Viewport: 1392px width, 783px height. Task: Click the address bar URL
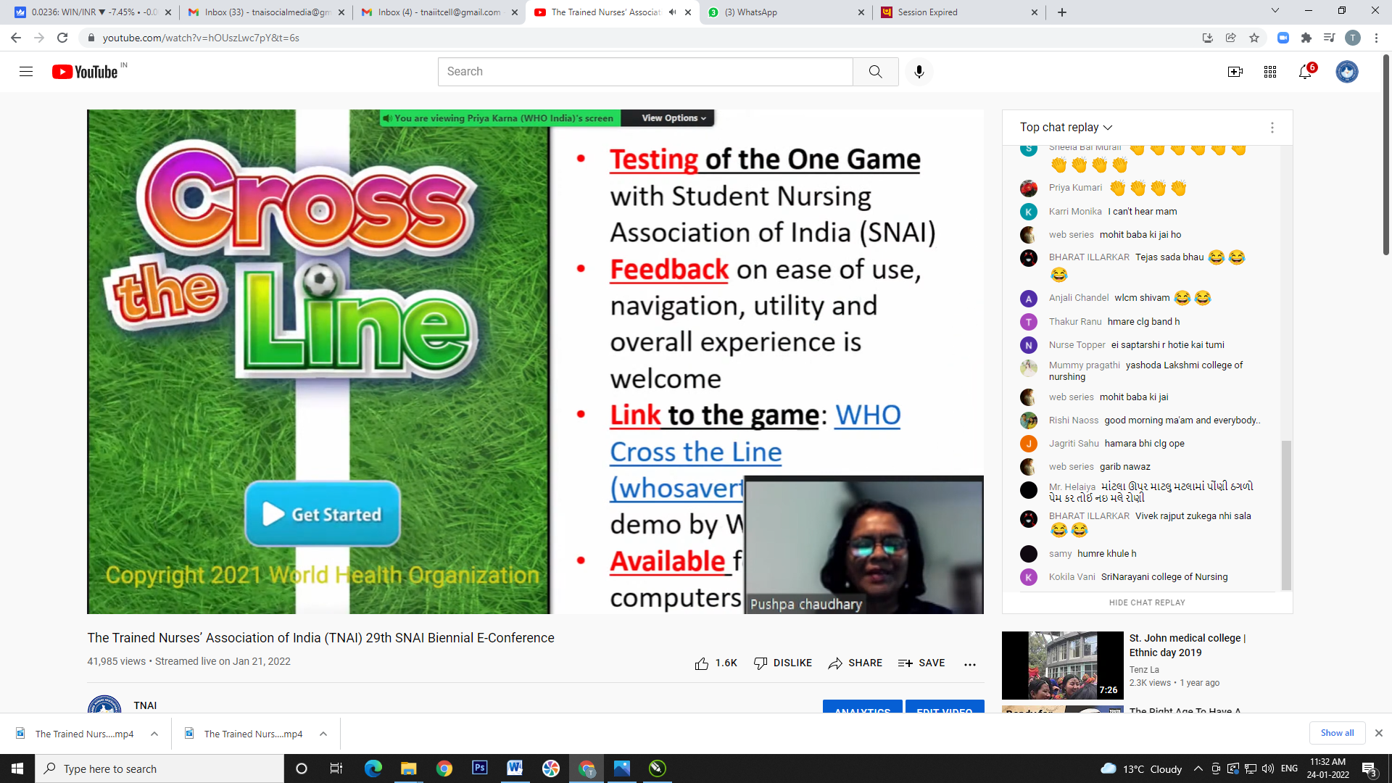click(x=201, y=38)
